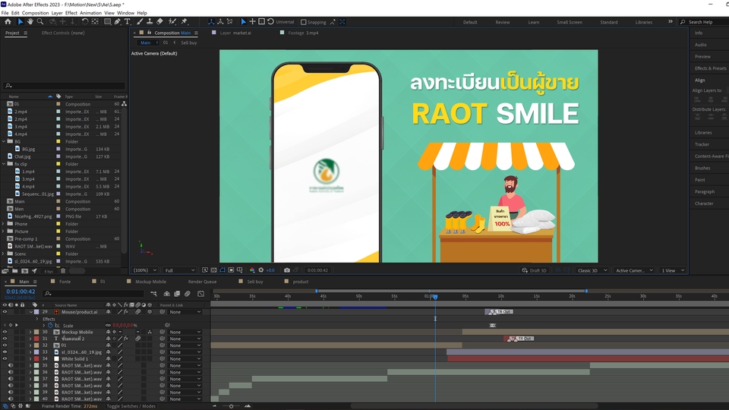Open the Content-Aware Fill panel
The height and width of the screenshot is (410, 729).
coord(712,156)
